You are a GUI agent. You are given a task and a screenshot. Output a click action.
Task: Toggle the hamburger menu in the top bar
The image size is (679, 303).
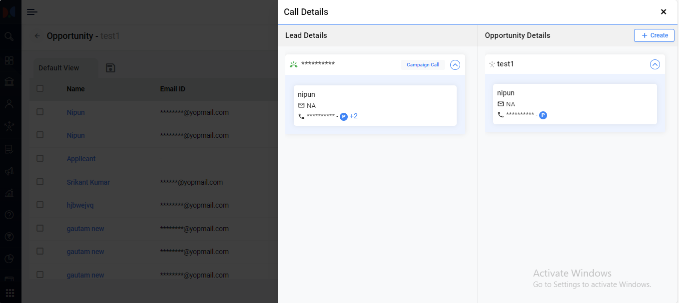tap(32, 12)
